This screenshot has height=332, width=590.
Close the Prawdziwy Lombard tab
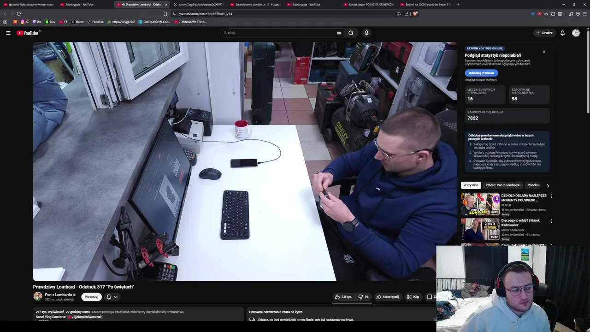point(166,5)
